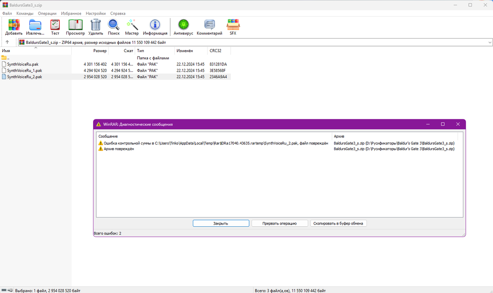Viewport: 493px width, 293px height.
Task: Sort by the Размер column header
Action: tap(90, 51)
